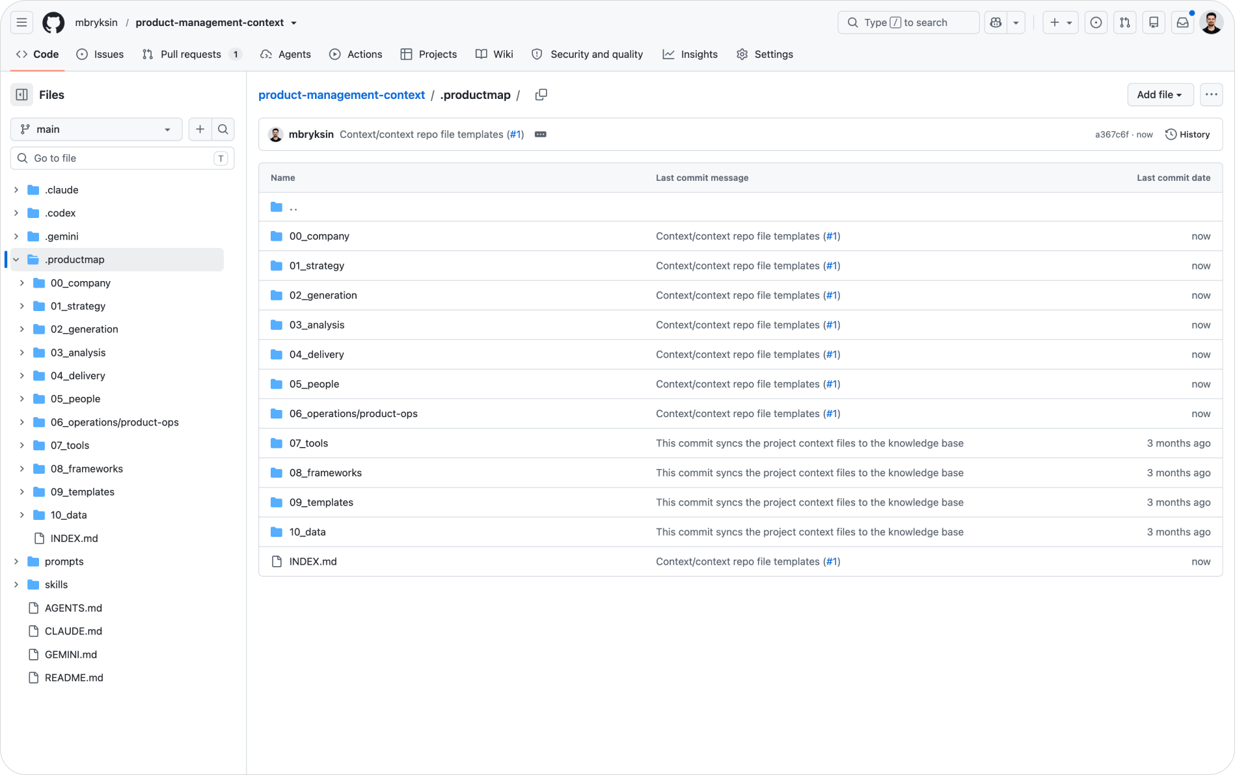
Task: Open commit hash a367c6f
Action: point(1111,135)
